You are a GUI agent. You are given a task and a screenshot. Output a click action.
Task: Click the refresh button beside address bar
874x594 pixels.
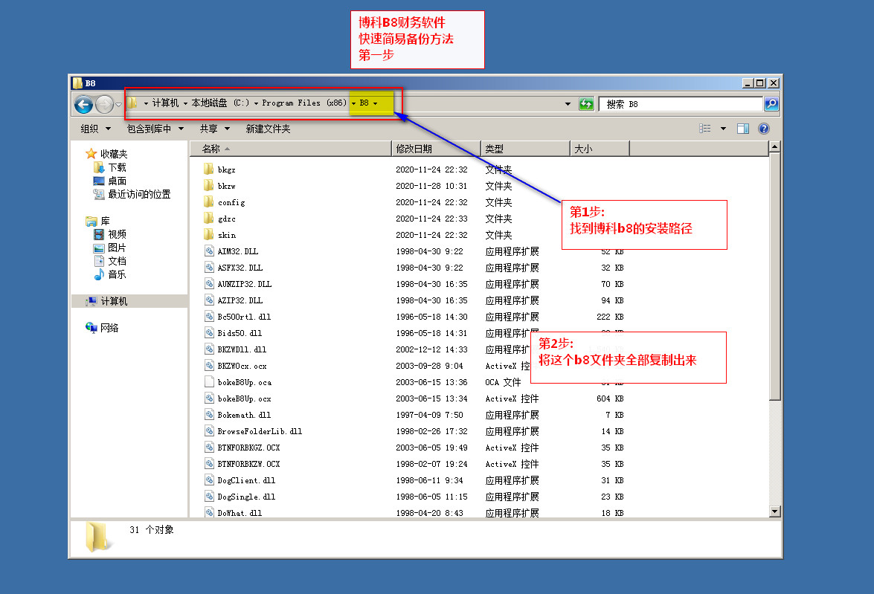tap(587, 104)
